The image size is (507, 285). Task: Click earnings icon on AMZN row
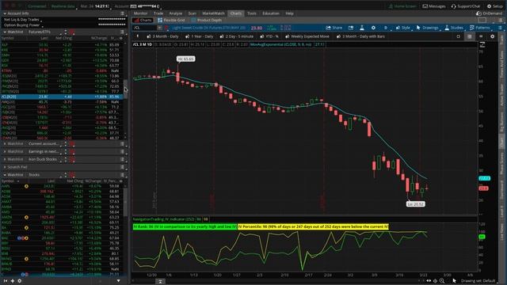pos(26,218)
